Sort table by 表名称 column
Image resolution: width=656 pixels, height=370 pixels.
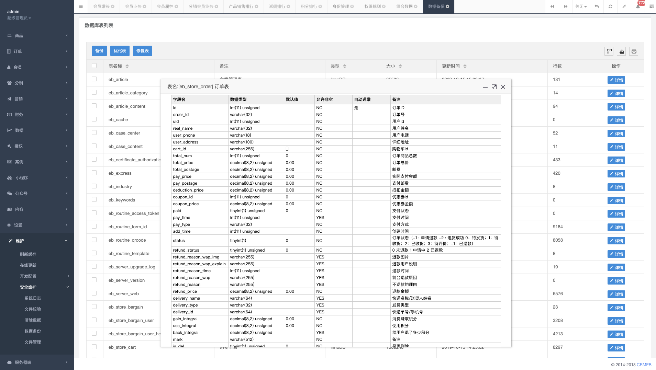pyautogui.click(x=127, y=66)
